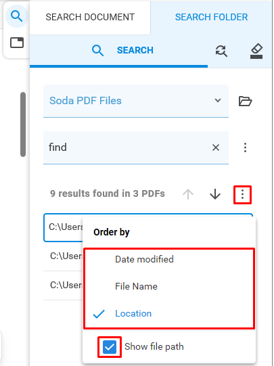
Task: Click the dropdown chevron in folder selector
Action: pyautogui.click(x=218, y=101)
